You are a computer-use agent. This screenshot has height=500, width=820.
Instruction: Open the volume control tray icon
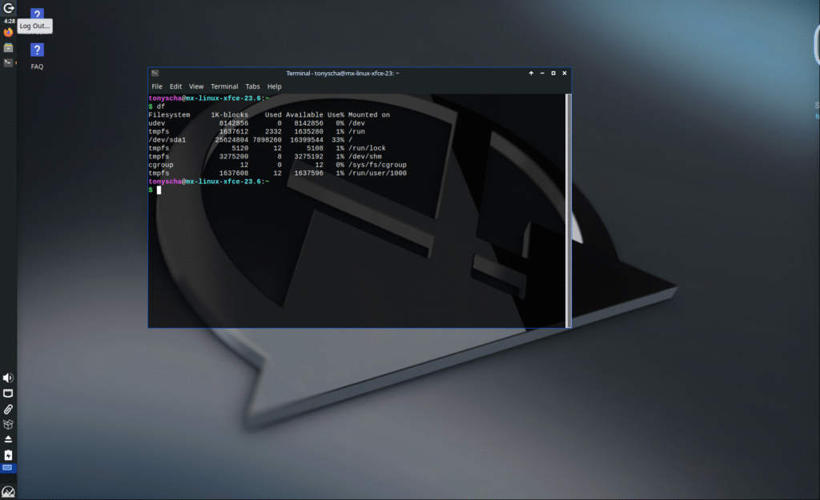pos(8,378)
